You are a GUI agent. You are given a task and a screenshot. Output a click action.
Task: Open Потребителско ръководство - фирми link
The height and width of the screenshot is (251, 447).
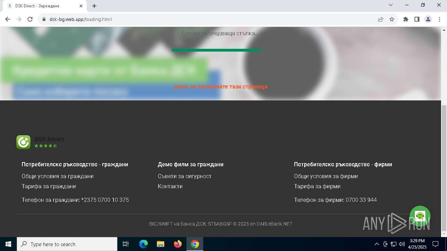[x=343, y=164]
